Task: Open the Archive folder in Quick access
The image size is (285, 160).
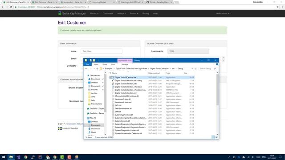Action: click(x=94, y=93)
